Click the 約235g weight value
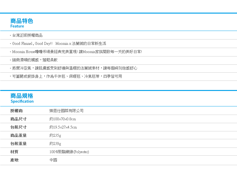The height and width of the screenshot is (180, 237). pos(55,135)
